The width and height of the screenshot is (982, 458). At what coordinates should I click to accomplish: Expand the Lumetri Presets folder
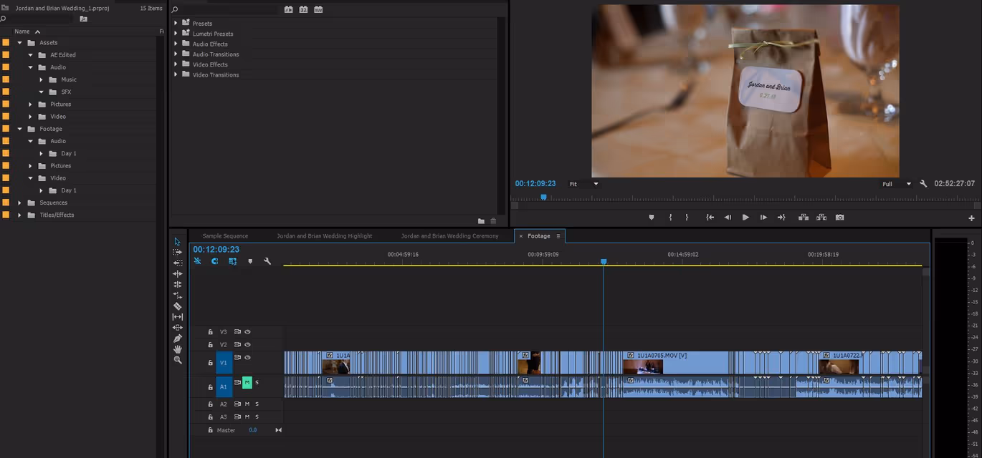(176, 33)
